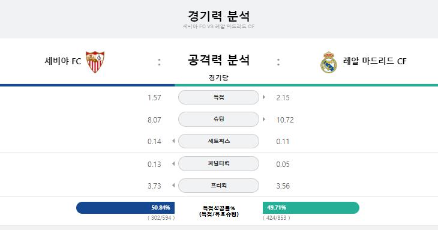This screenshot has height=230, width=438.
Task: Click the arrow left of 페널티킥 pill
Action: 173,163
